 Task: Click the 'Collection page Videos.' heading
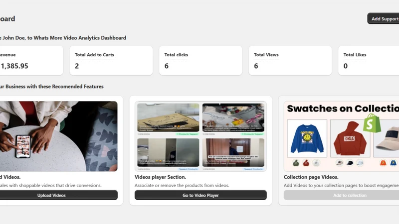coord(311,177)
